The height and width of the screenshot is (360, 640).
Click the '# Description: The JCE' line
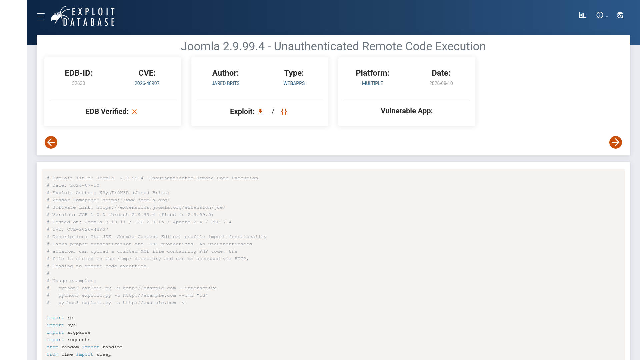click(157, 237)
